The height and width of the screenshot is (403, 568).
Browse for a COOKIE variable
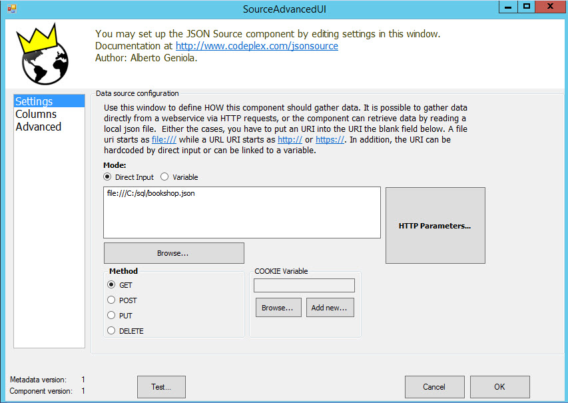coord(278,308)
